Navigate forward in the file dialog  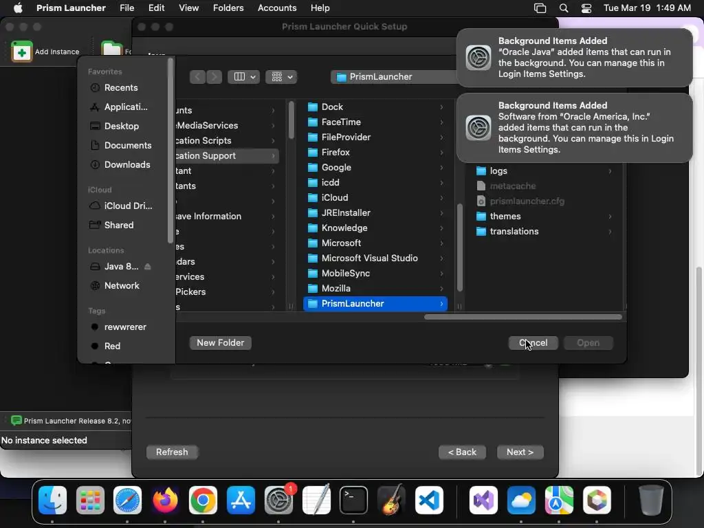[214, 77]
